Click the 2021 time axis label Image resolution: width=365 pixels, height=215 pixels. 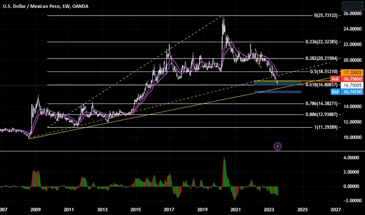(236, 210)
